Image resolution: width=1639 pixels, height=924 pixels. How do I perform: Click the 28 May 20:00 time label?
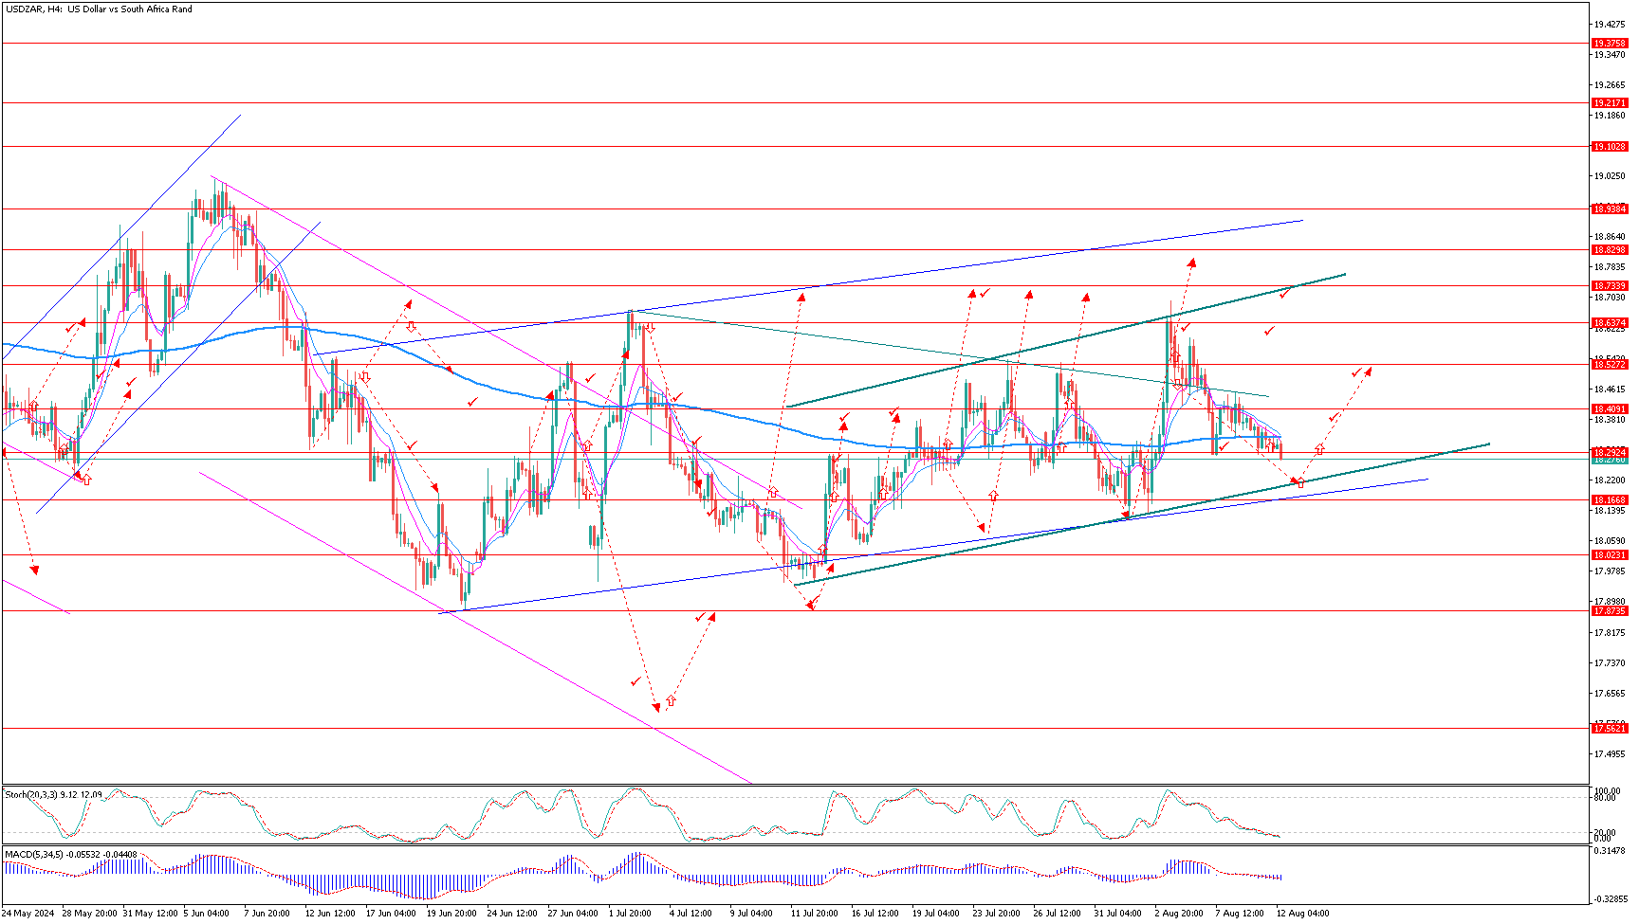[90, 914]
